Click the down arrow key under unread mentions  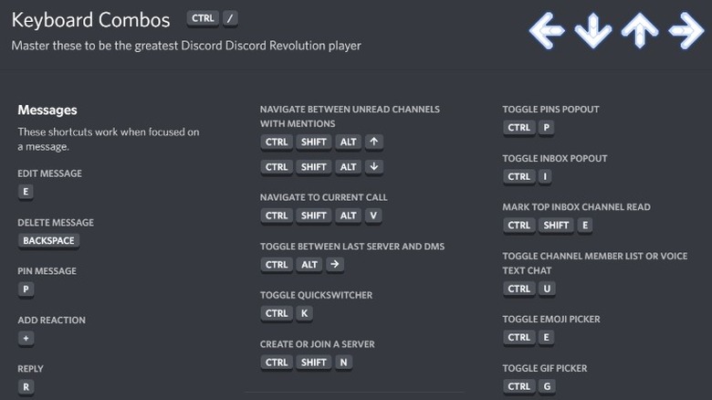[374, 167]
